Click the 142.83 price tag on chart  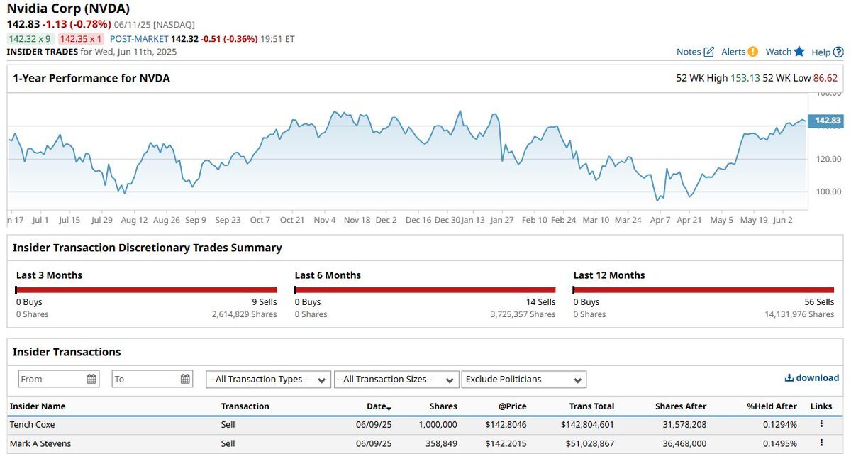(827, 121)
